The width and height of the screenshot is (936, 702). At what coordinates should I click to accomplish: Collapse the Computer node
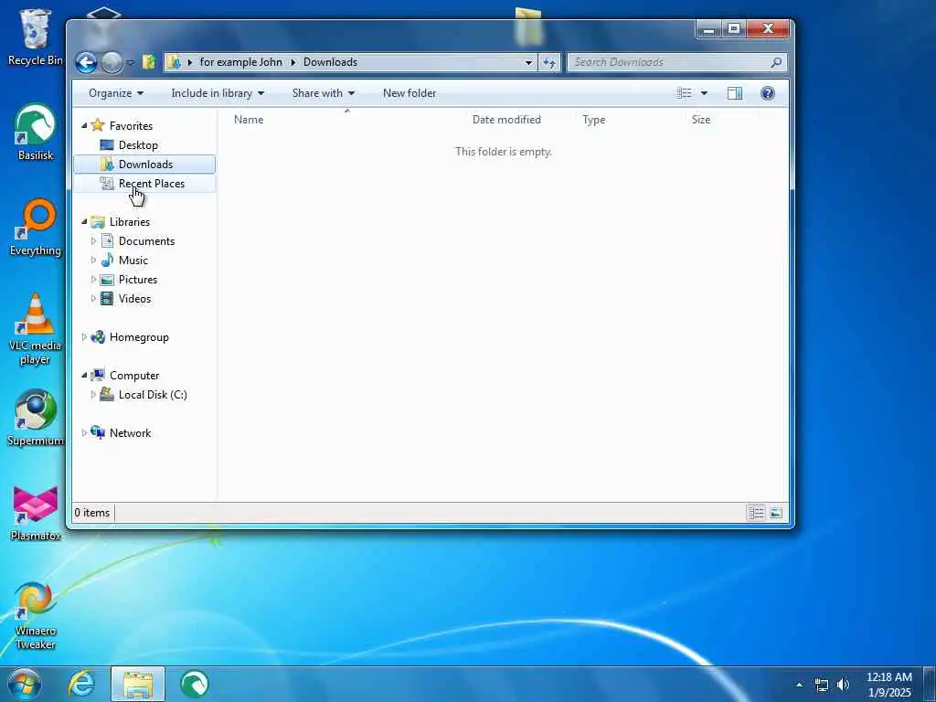pos(84,376)
